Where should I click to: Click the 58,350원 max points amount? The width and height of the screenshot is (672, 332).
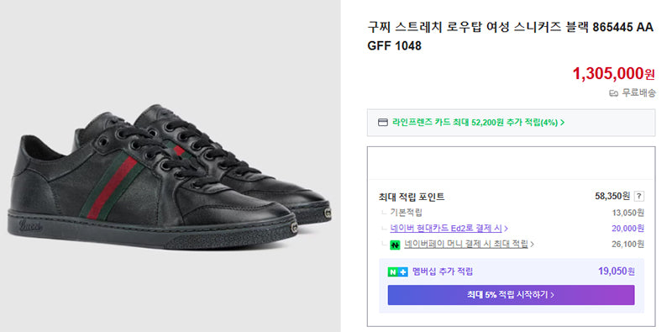[612, 197]
